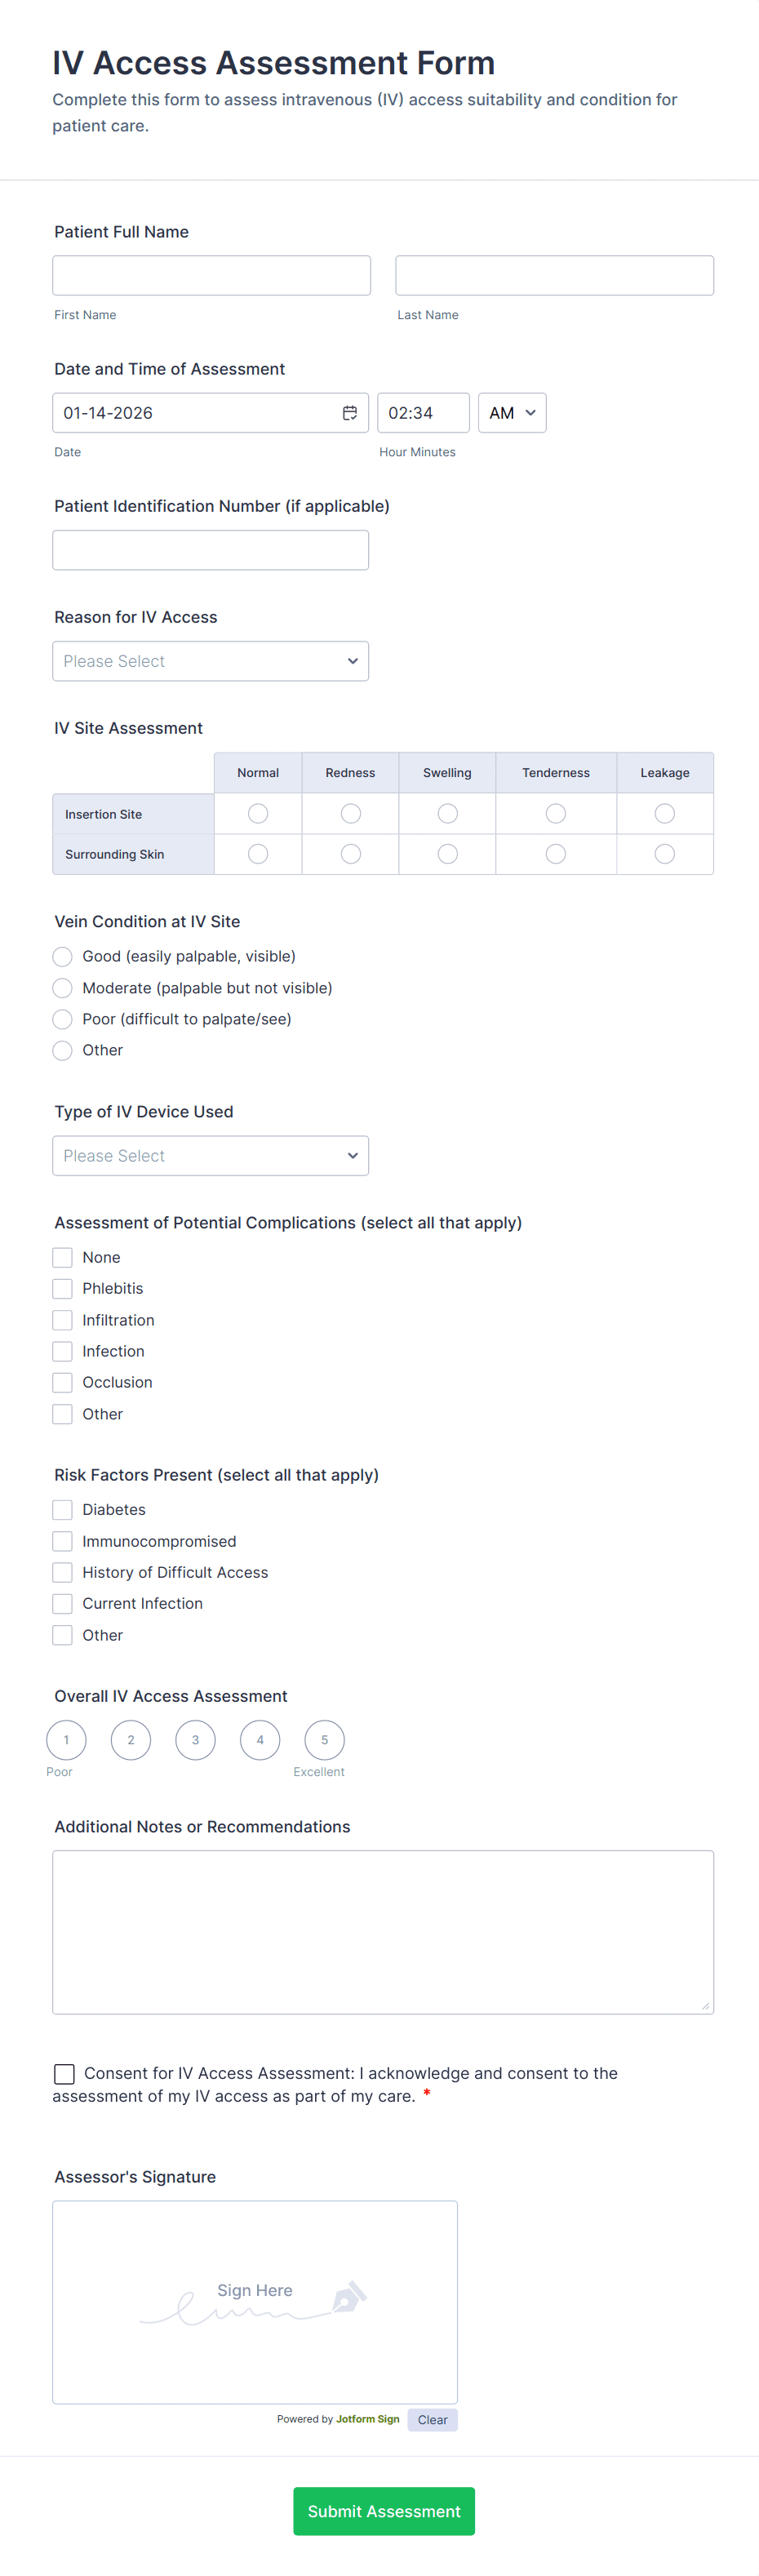Click the First Name input field
The width and height of the screenshot is (759, 2576).
pyautogui.click(x=211, y=275)
